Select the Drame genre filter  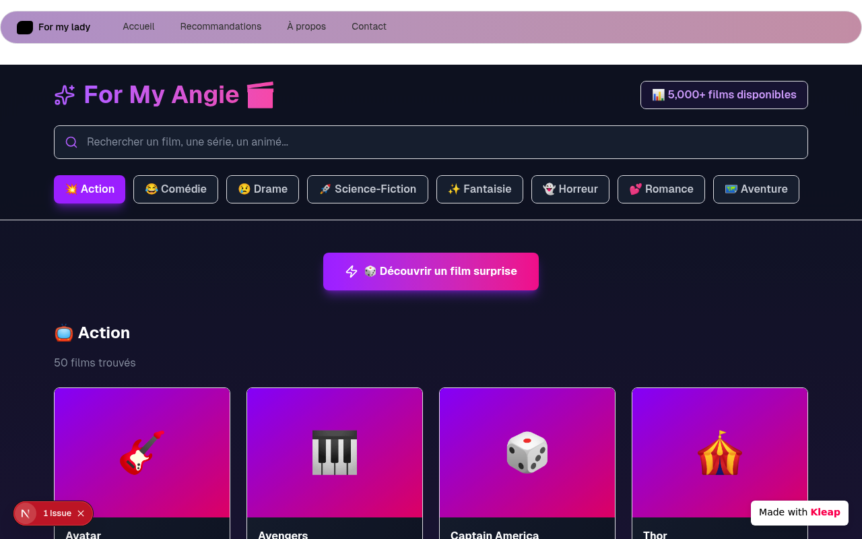[263, 189]
